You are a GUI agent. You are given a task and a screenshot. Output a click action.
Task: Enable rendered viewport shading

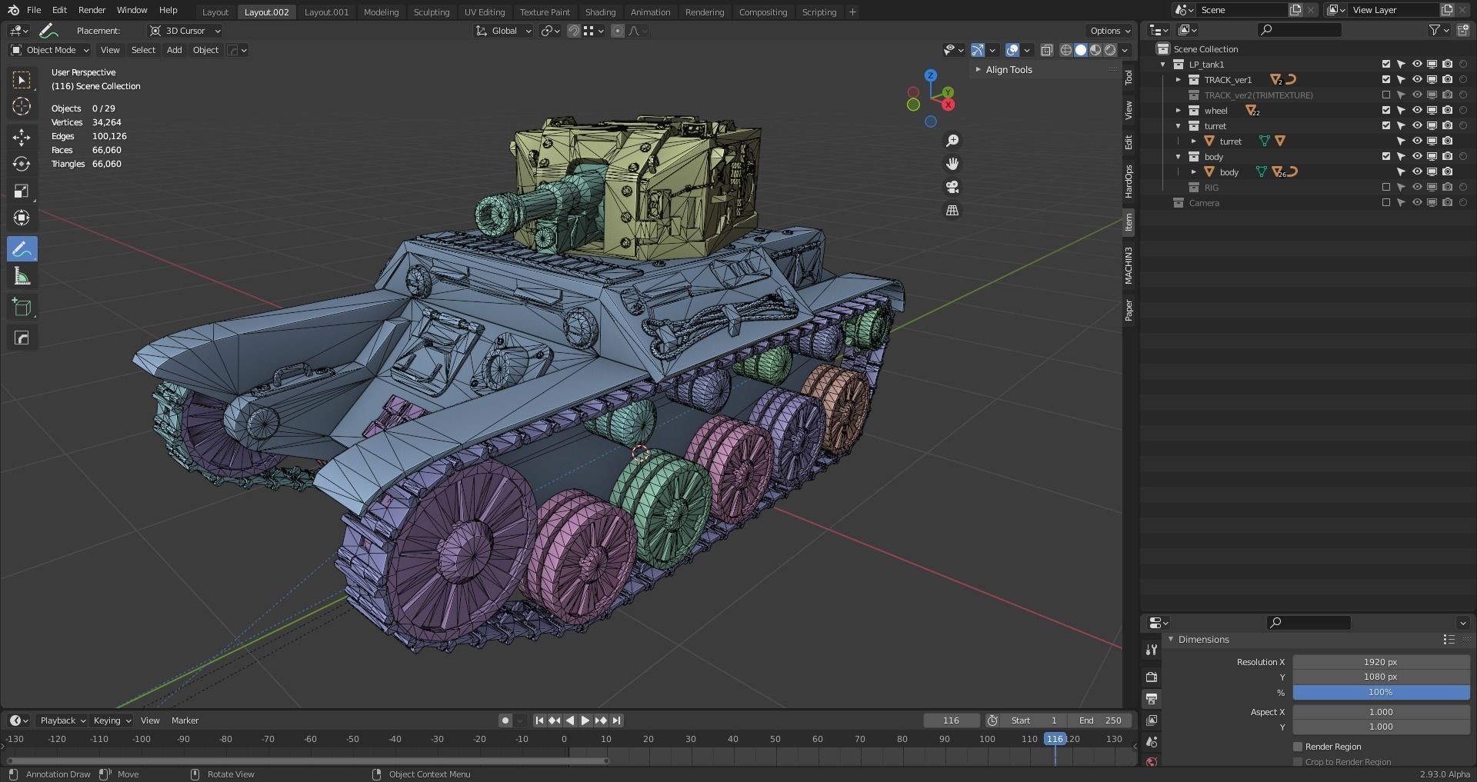(1110, 50)
